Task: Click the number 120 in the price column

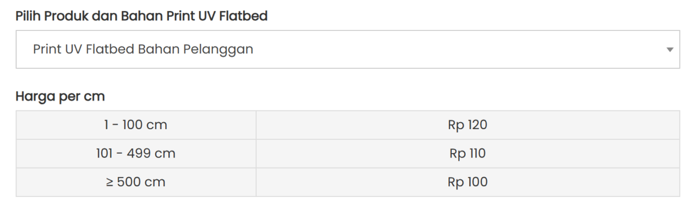Action: (x=477, y=125)
